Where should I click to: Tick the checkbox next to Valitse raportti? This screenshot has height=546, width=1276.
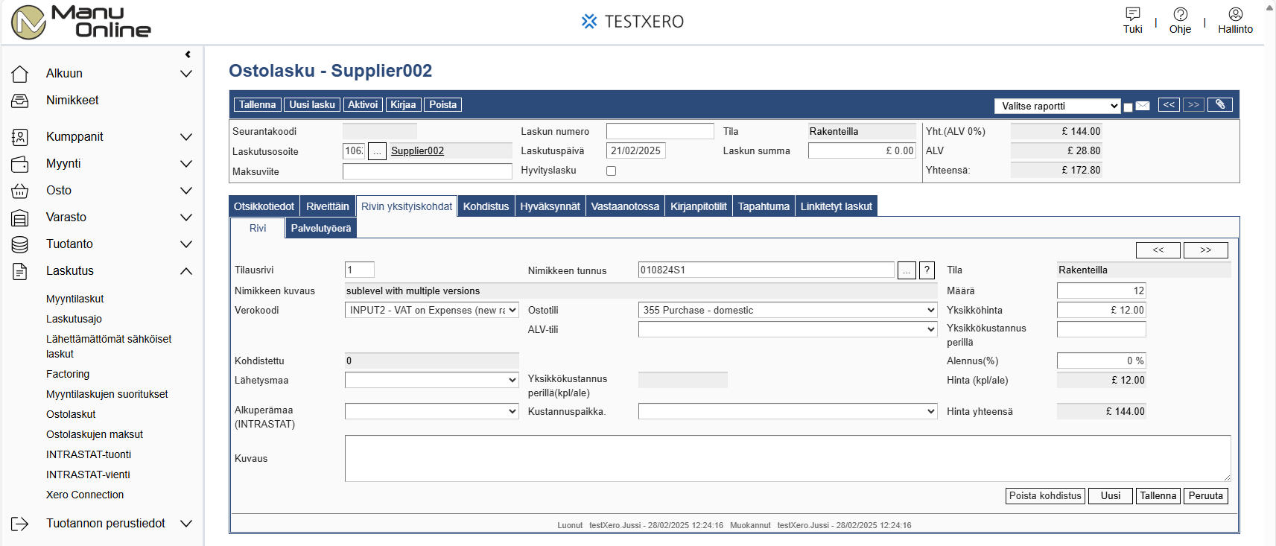pos(1128,107)
